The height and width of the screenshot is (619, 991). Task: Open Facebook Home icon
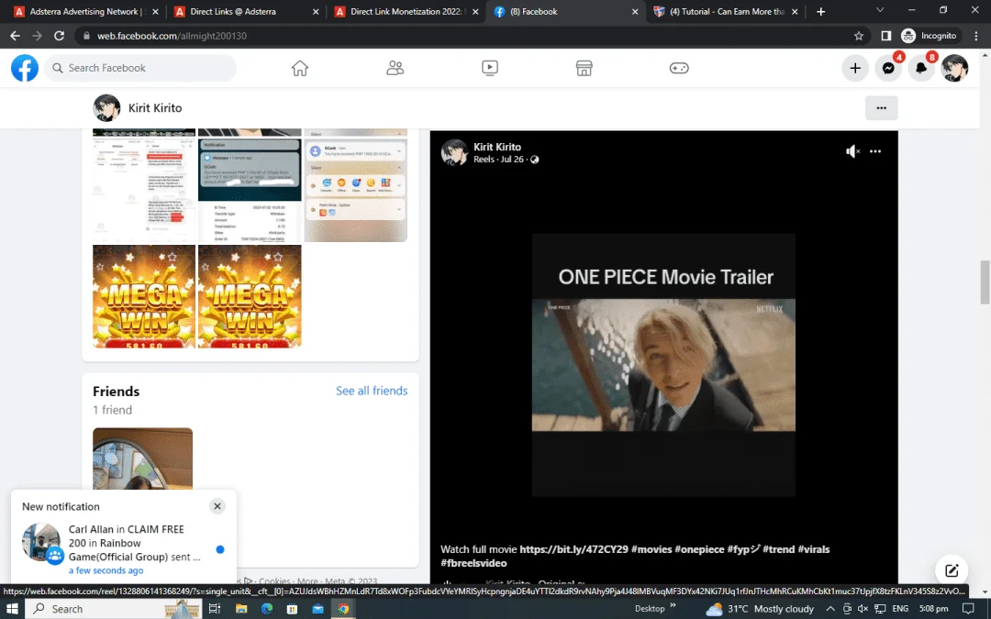(299, 68)
